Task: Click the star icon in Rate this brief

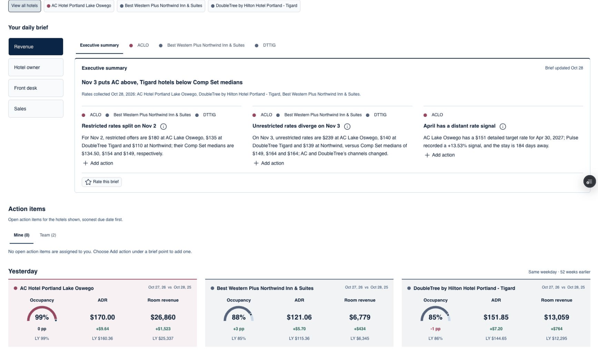Action: tap(88, 182)
